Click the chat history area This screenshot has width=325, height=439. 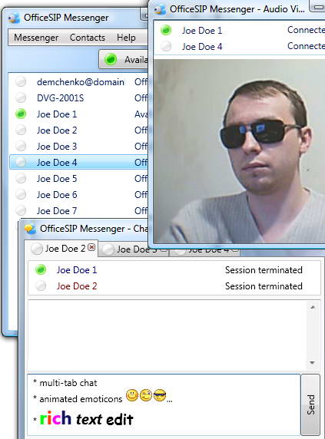[x=167, y=335]
